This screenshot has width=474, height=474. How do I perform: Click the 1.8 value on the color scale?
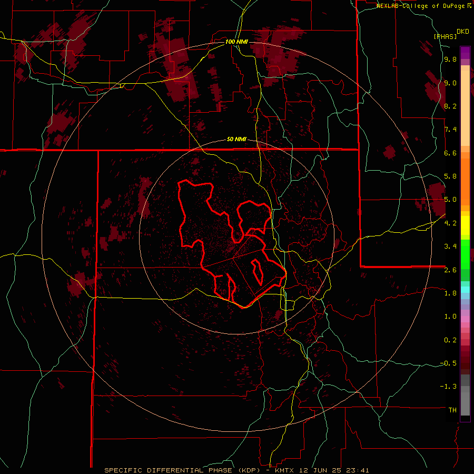click(450, 293)
